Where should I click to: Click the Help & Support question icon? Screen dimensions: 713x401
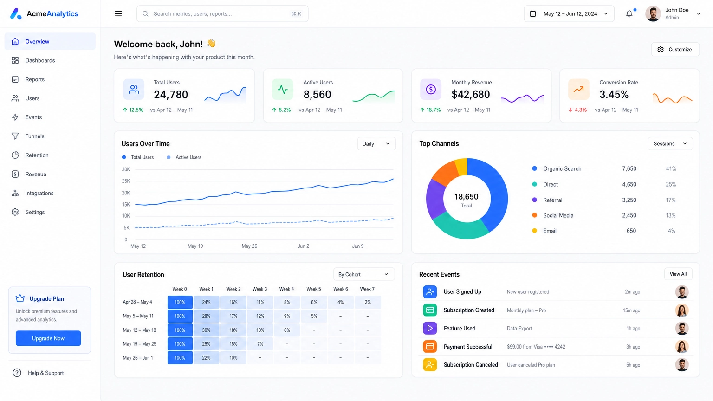click(17, 373)
